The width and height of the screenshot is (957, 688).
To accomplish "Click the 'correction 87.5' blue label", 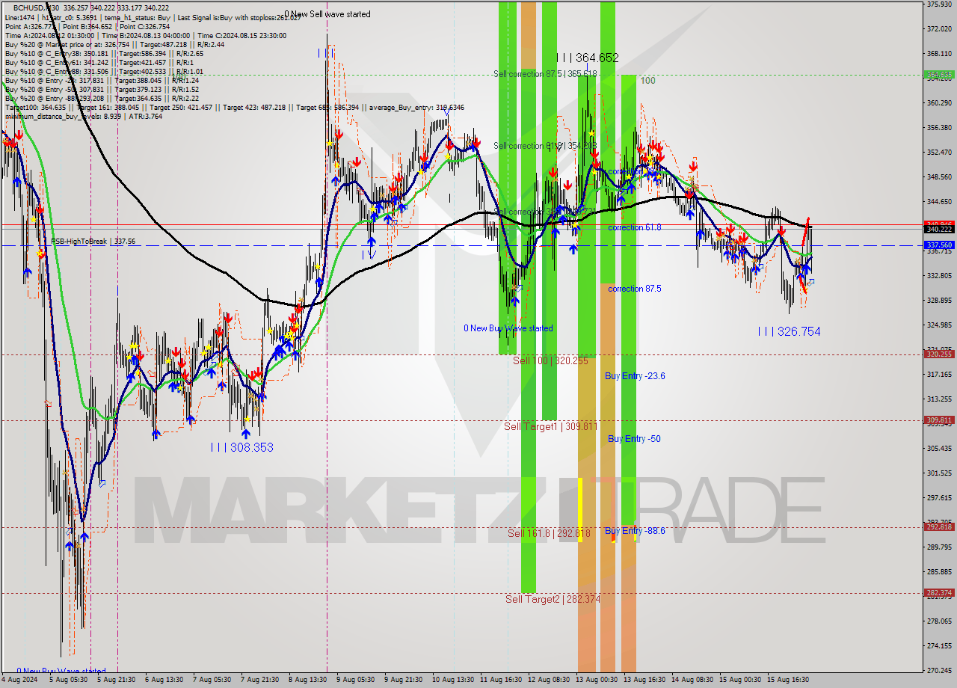I will [x=635, y=289].
